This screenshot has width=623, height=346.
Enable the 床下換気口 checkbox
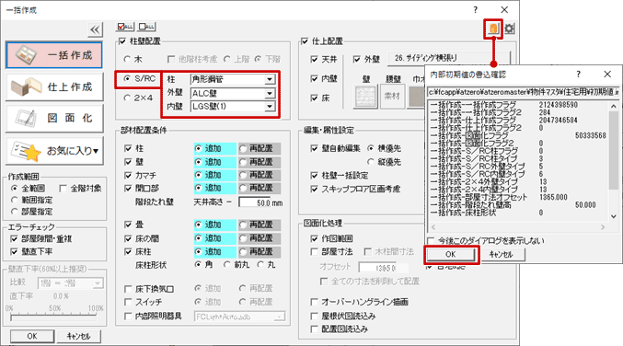(128, 289)
